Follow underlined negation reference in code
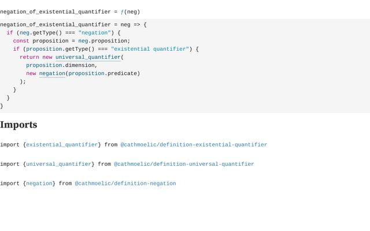This screenshot has height=231, width=370. point(52,73)
